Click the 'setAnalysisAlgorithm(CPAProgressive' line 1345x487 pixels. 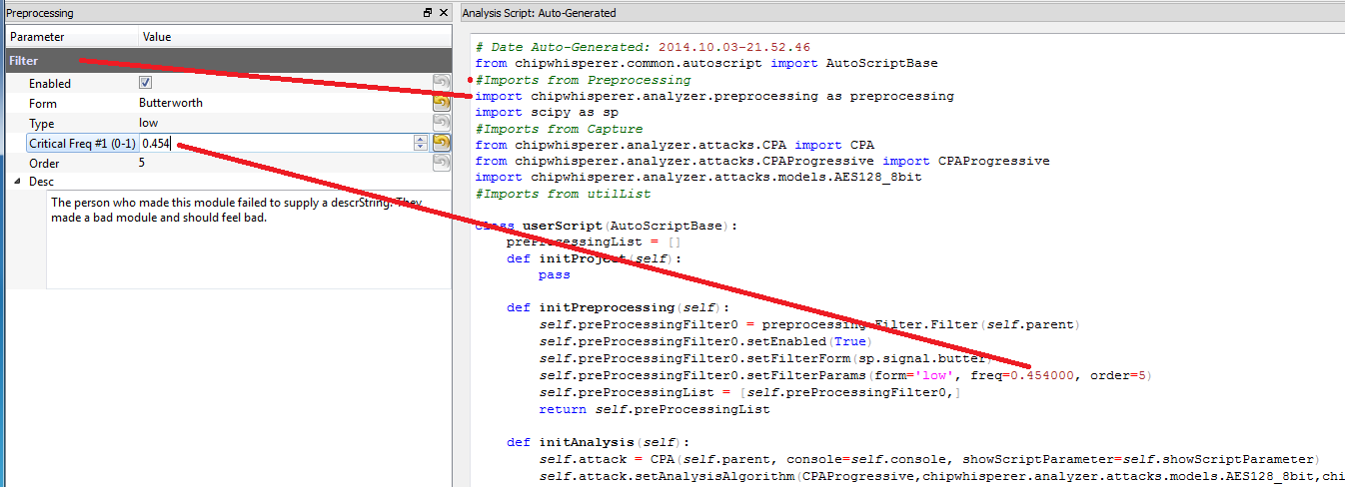(x=942, y=477)
